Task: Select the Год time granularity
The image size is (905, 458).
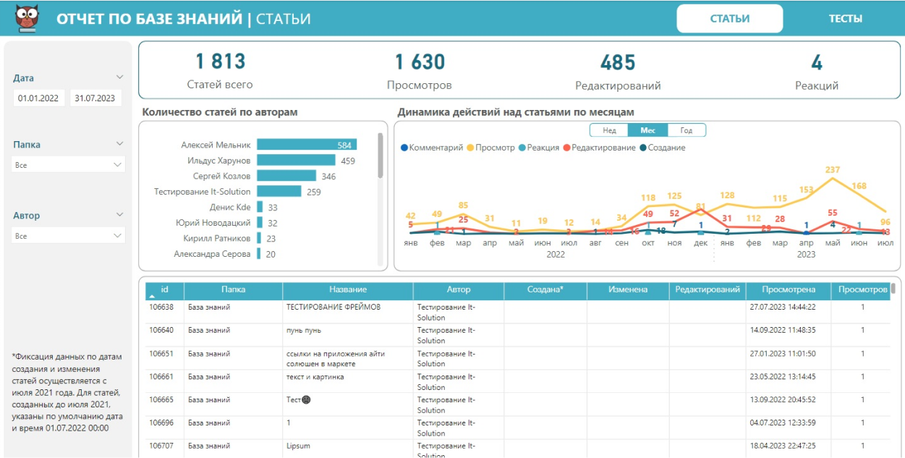Action: 686,130
